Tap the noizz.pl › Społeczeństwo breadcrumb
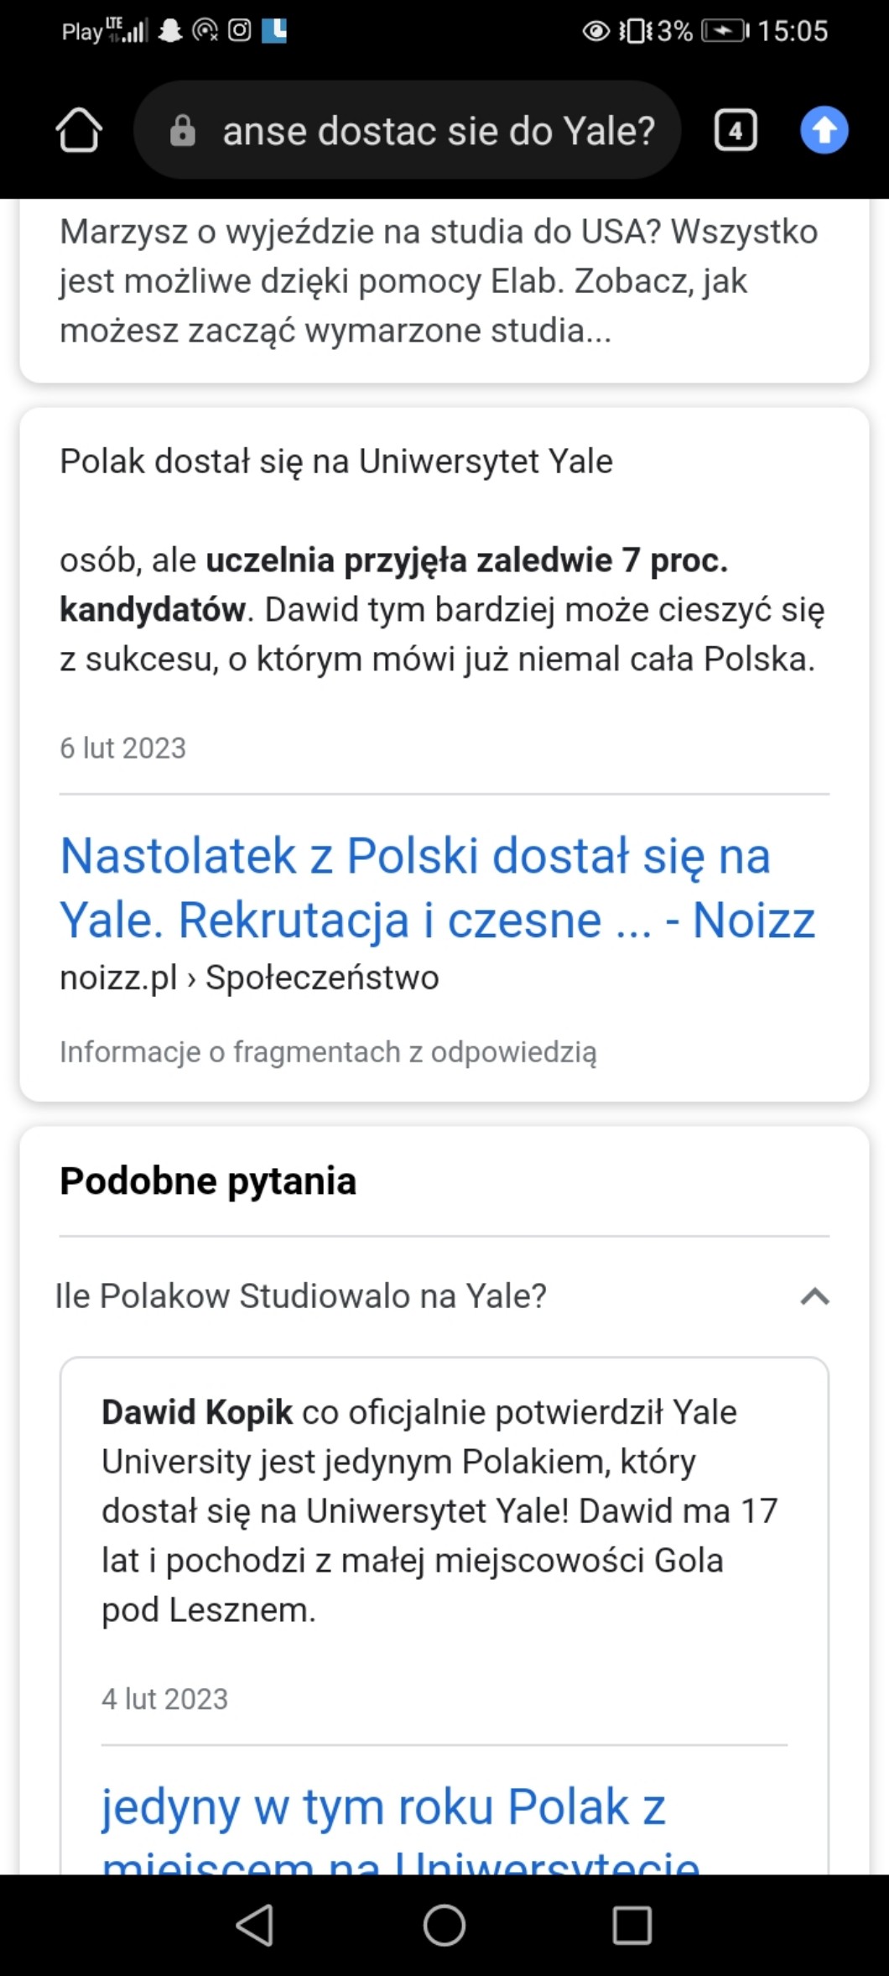 [x=249, y=978]
